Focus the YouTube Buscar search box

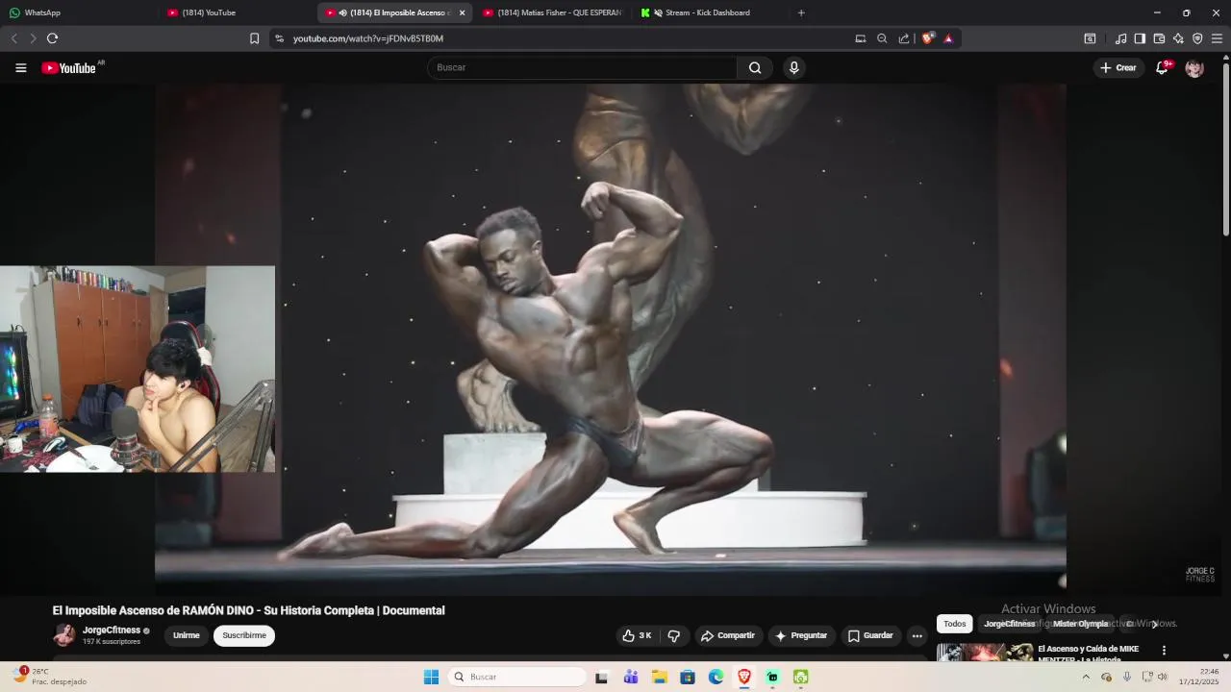(x=582, y=67)
